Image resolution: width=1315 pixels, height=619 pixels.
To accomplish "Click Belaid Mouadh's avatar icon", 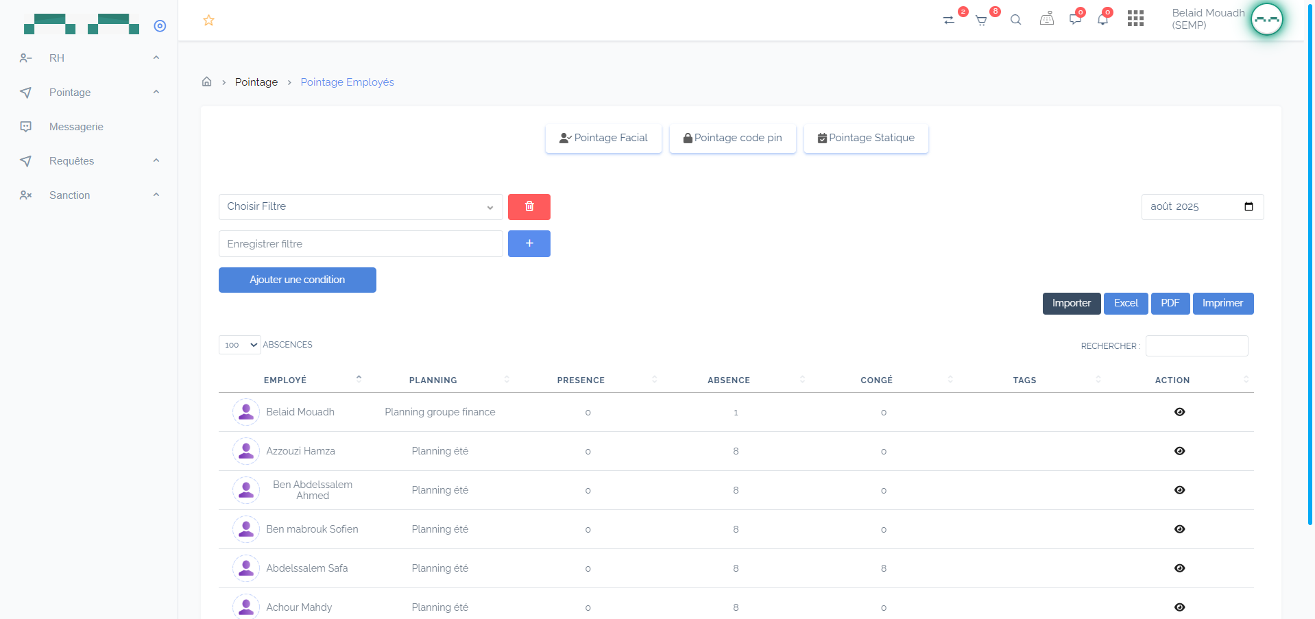I will point(246,412).
